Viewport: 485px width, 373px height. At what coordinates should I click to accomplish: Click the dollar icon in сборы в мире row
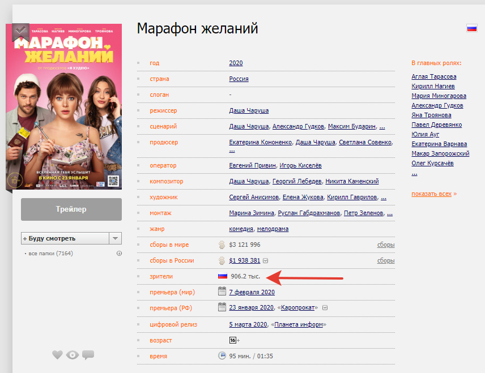point(222,245)
